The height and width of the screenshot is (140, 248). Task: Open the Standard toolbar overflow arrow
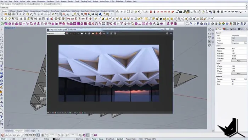(112, 14)
